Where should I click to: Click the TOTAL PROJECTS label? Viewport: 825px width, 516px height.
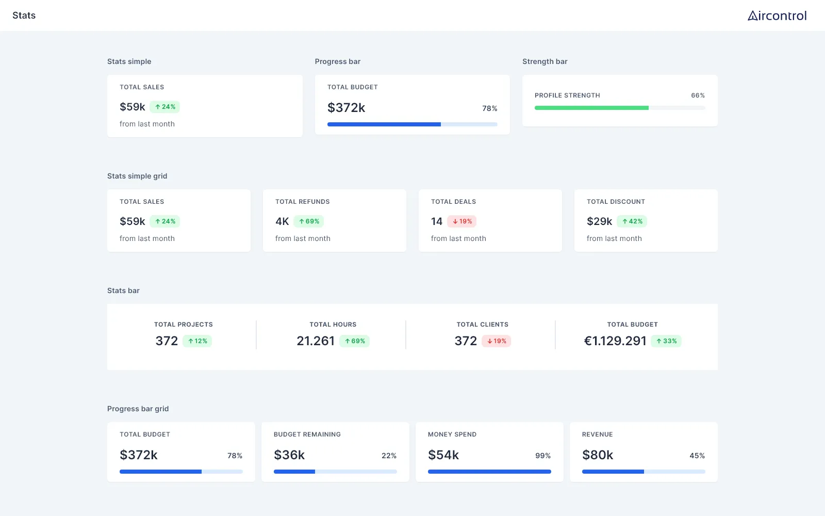pyautogui.click(x=184, y=325)
